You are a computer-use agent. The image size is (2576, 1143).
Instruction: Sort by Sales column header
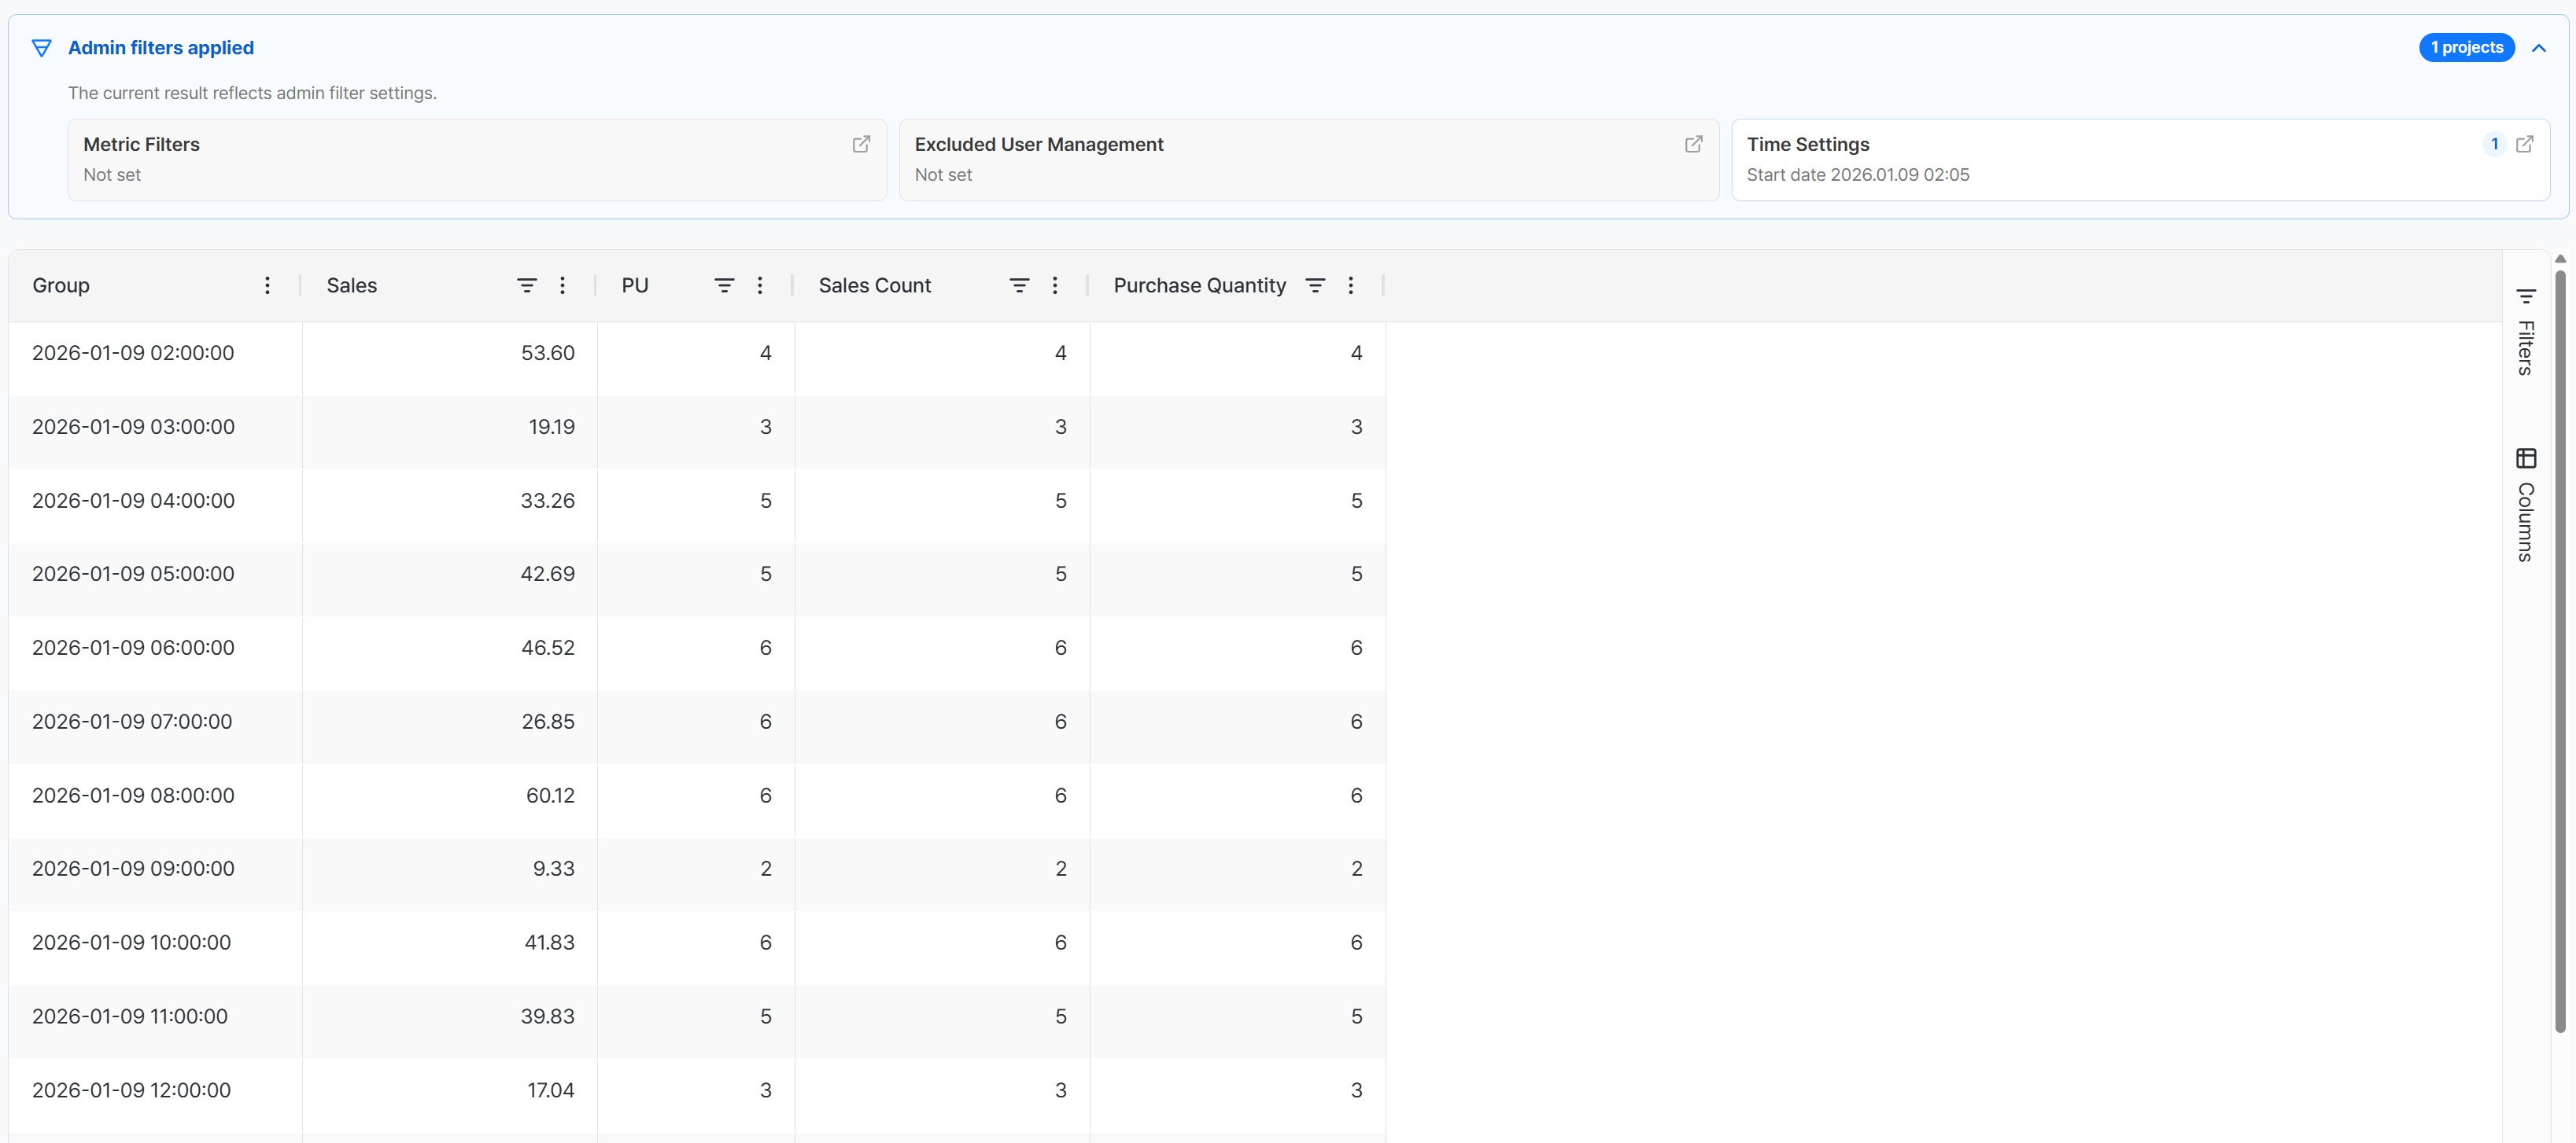click(x=352, y=286)
